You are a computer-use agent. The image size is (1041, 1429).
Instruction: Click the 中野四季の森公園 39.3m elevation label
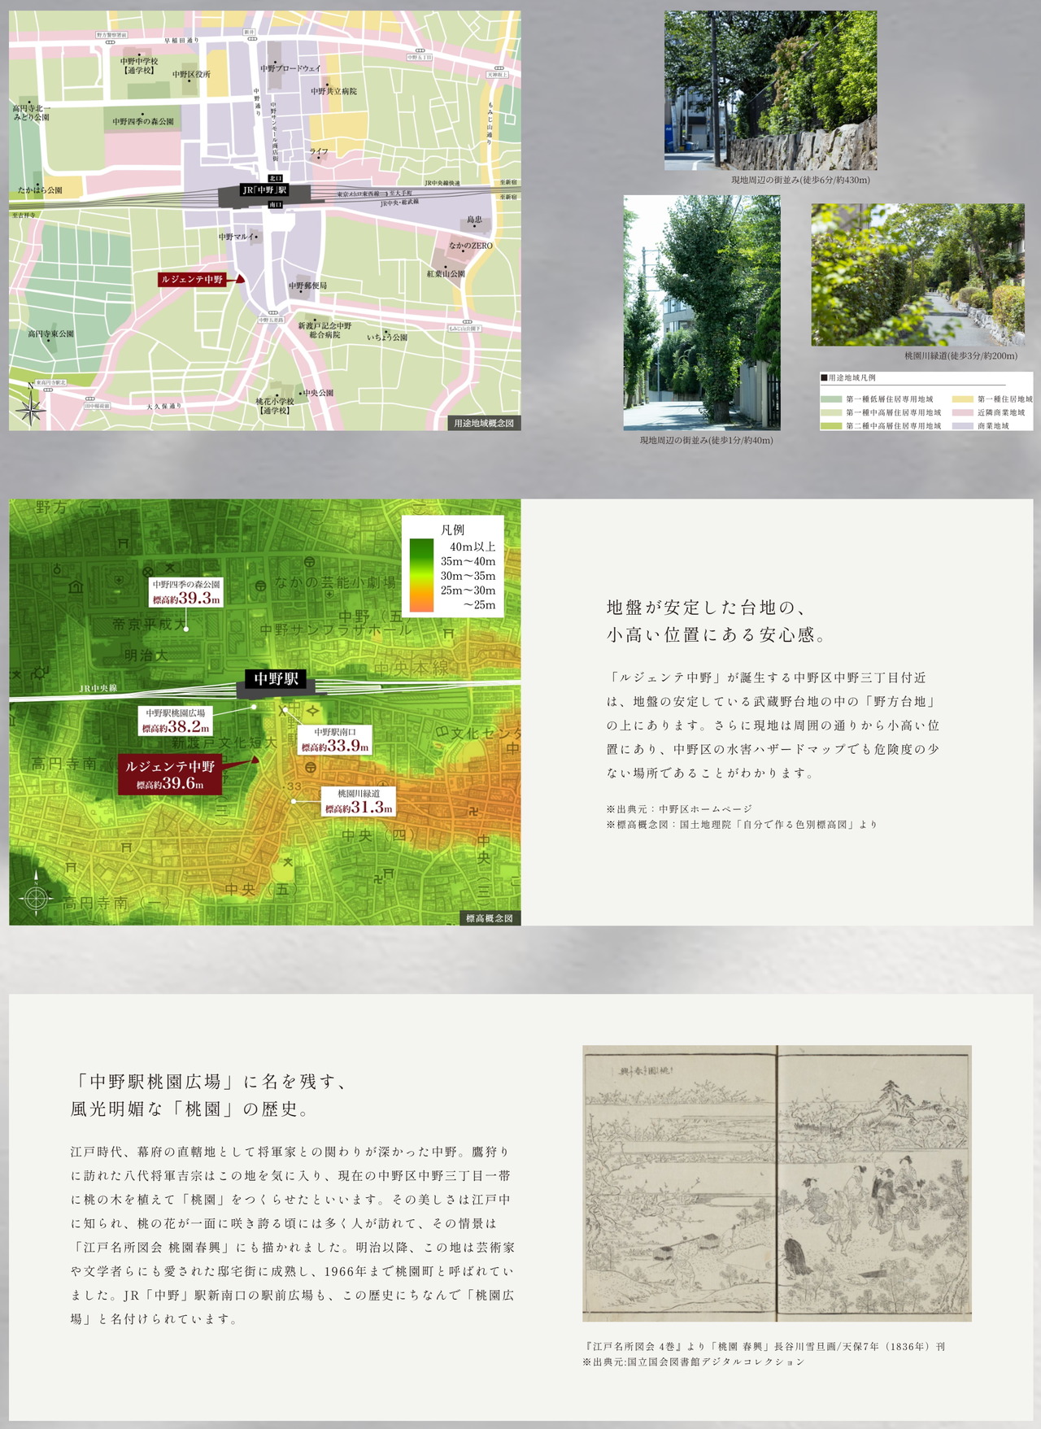pos(186,591)
